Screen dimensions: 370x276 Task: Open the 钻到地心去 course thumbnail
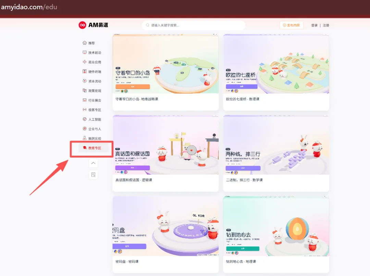coord(276,226)
